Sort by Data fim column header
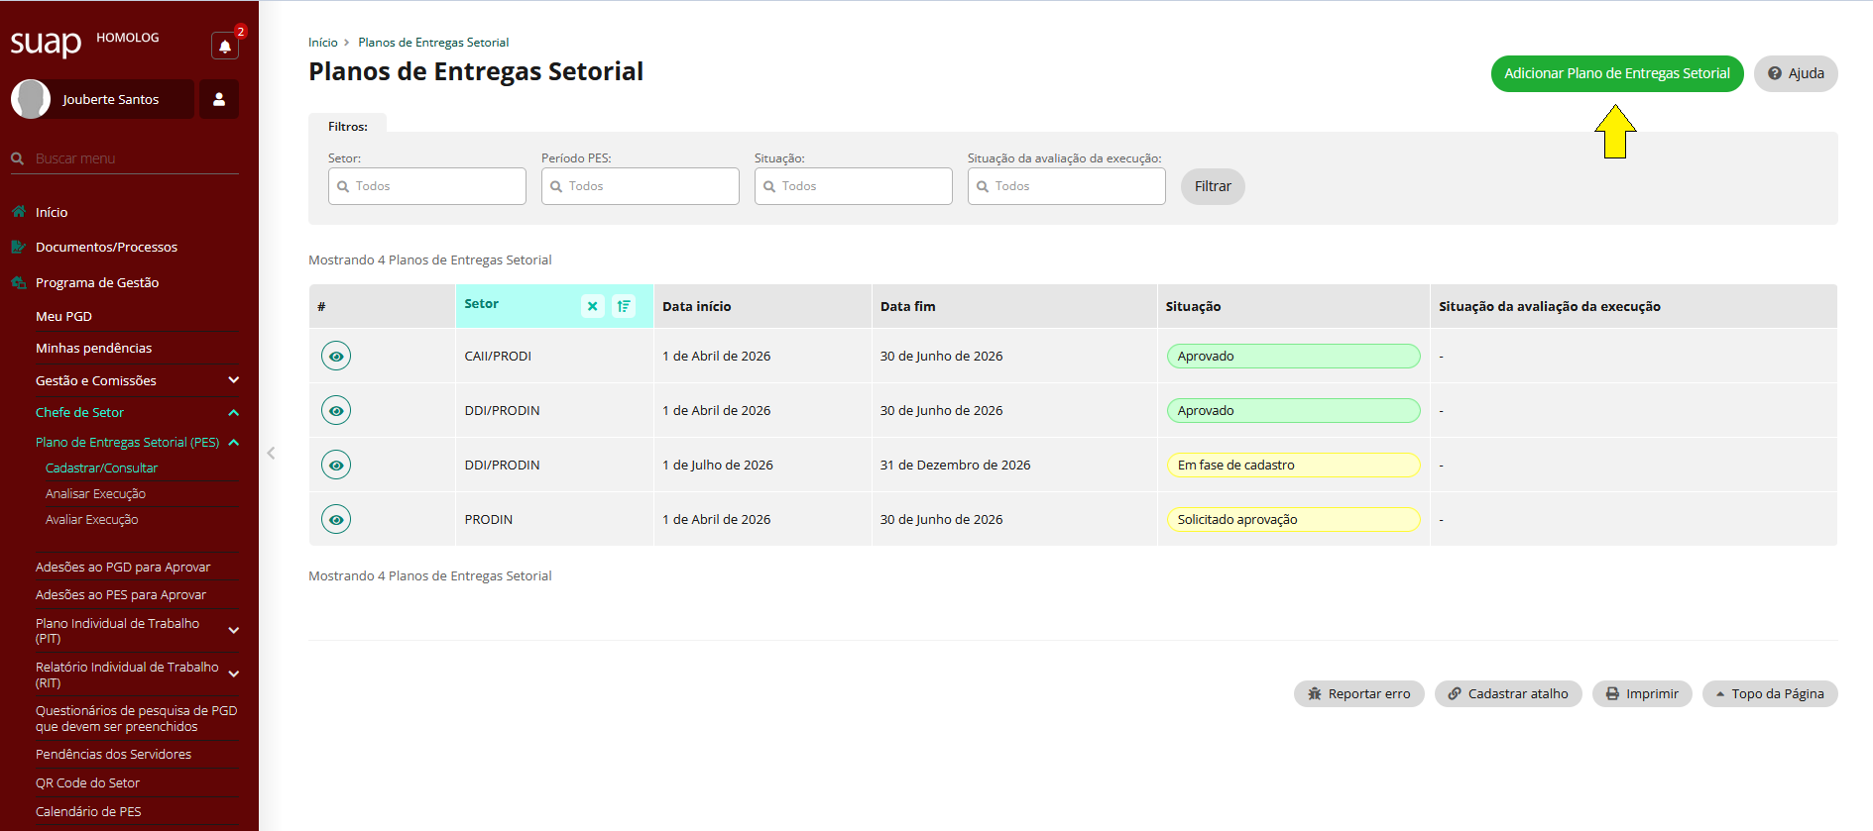Image resolution: width=1873 pixels, height=831 pixels. pos(908,306)
